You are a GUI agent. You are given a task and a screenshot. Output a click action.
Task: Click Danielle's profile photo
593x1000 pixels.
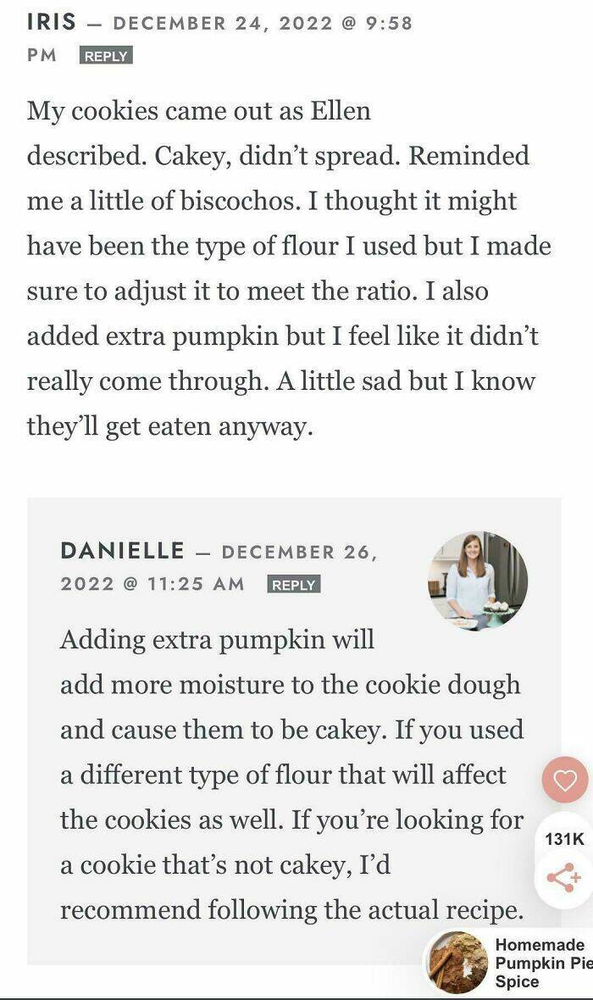pos(478,581)
